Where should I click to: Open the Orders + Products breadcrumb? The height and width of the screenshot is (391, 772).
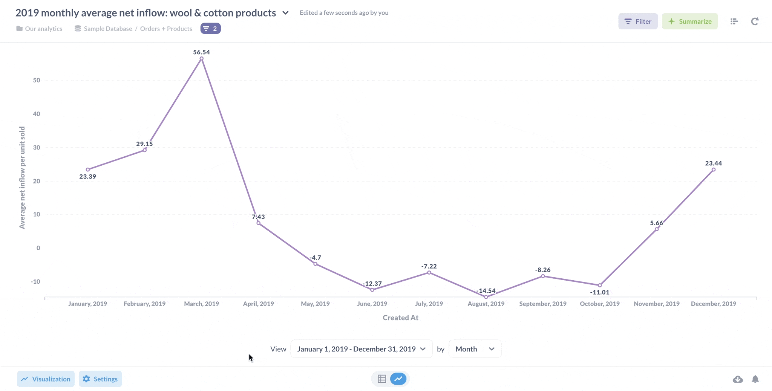(166, 29)
